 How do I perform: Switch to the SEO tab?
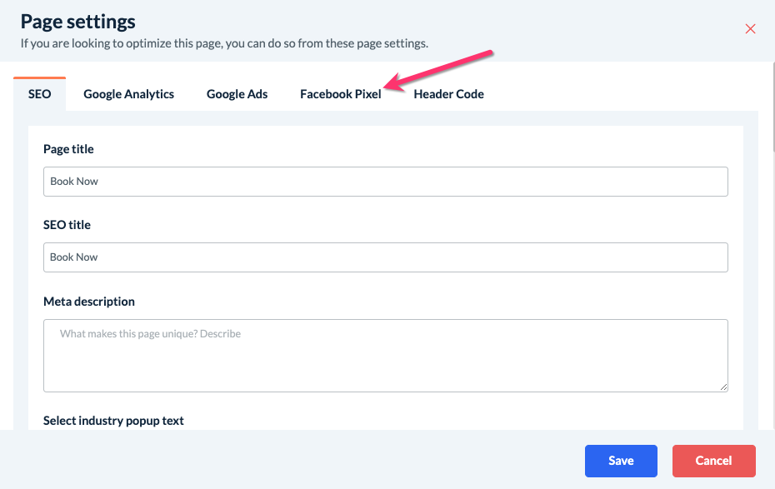coord(40,94)
